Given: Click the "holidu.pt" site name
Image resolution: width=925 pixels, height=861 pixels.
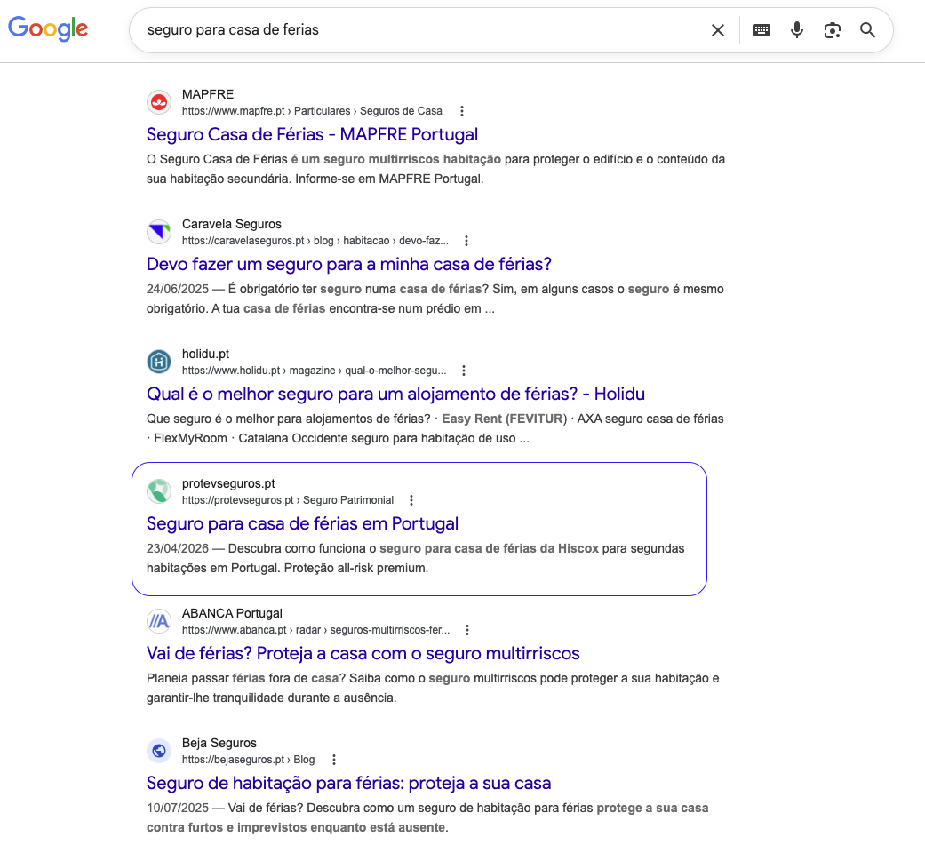Looking at the screenshot, I should [x=205, y=354].
